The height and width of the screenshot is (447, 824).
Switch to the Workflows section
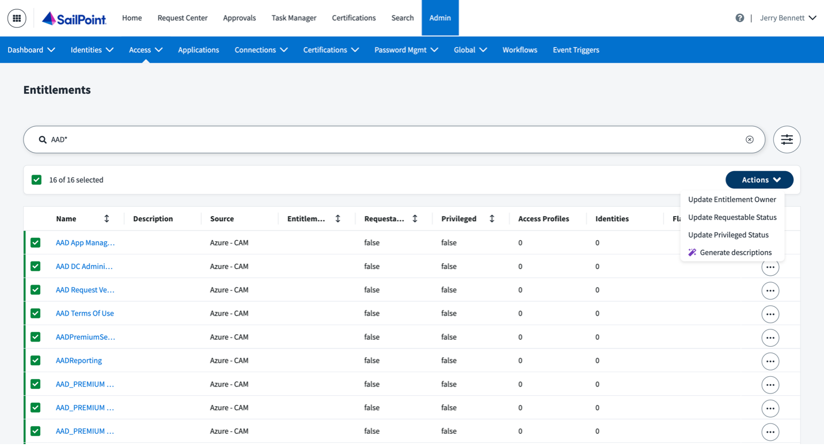pos(519,50)
